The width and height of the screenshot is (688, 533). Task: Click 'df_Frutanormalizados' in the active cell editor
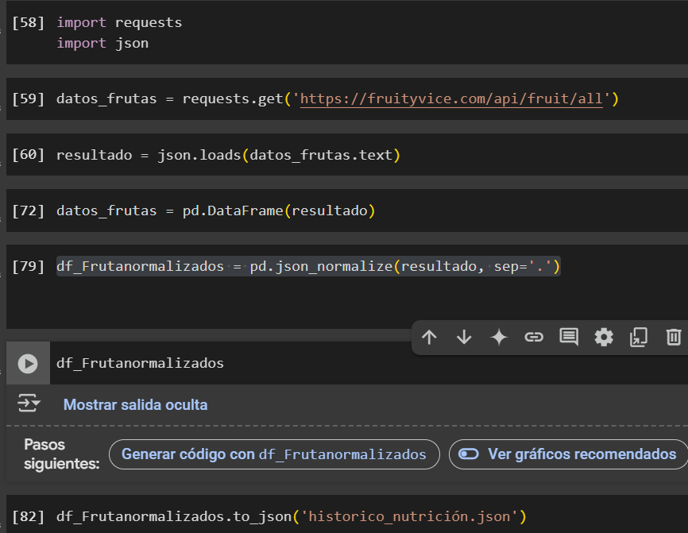tap(140, 363)
